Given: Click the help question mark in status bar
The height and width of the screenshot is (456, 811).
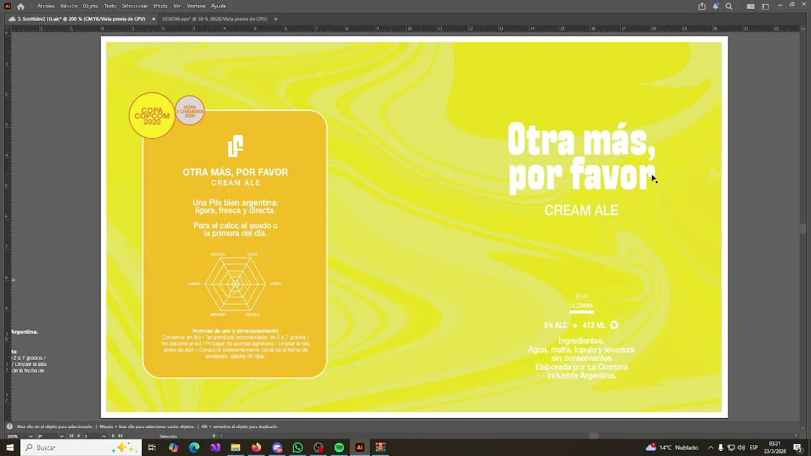Looking at the screenshot, I should coord(10,426).
